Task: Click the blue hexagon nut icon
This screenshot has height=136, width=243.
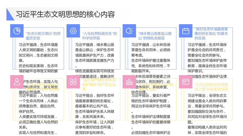Action: coord(73,31)
